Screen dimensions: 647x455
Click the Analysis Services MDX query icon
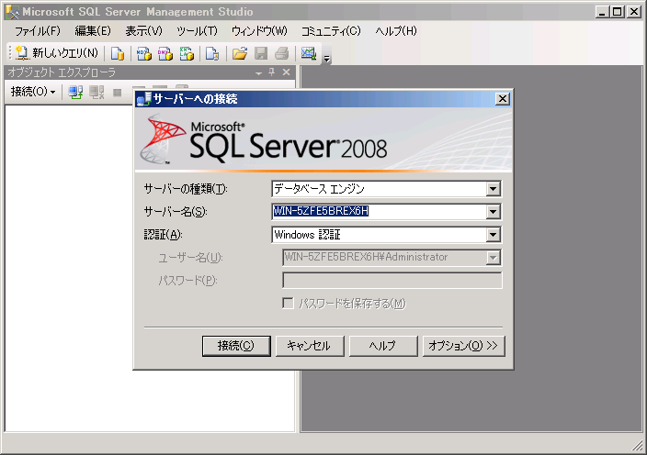pos(144,53)
